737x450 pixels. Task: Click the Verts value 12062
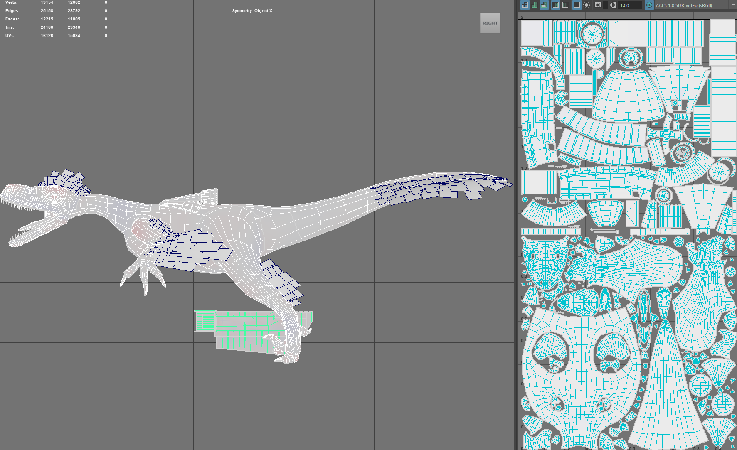[74, 2]
